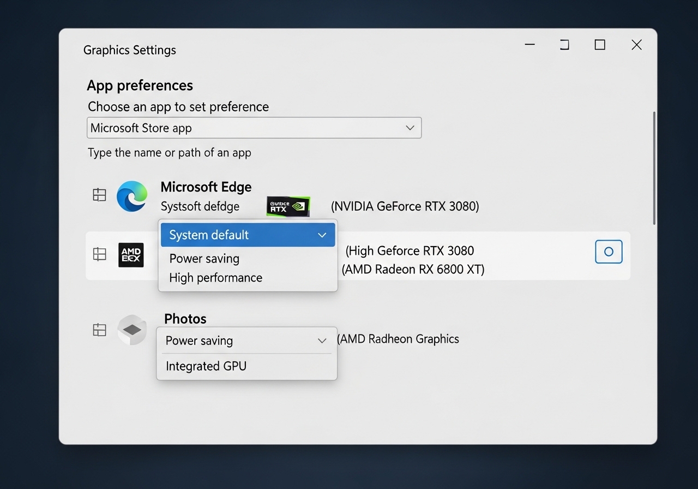This screenshot has height=489, width=698.
Task: Click the restore button in the title bar
Action: 564,45
